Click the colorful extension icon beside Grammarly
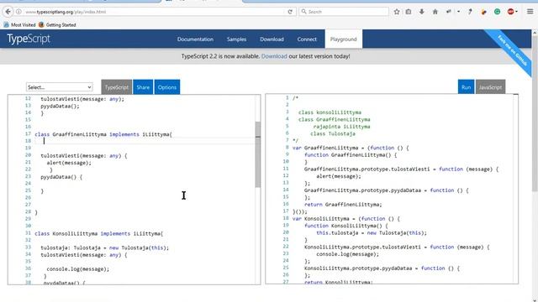 click(x=484, y=12)
